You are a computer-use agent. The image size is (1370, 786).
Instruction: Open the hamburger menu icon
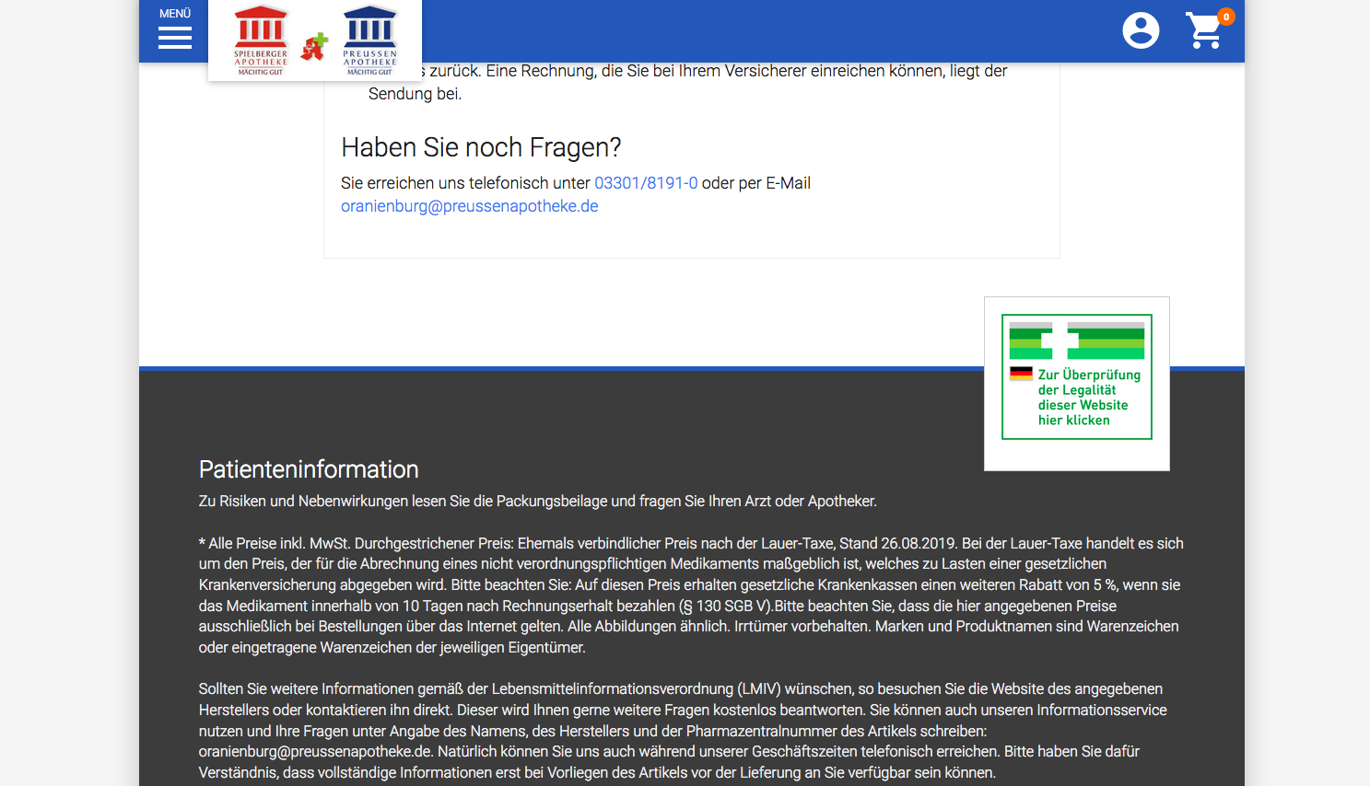point(174,38)
